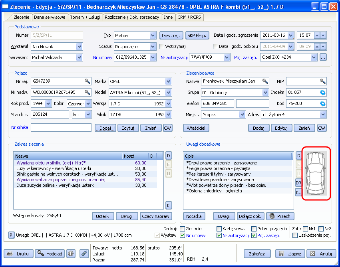Open Podgląd print preview
Screen dimensions: 340x267
click(50, 253)
